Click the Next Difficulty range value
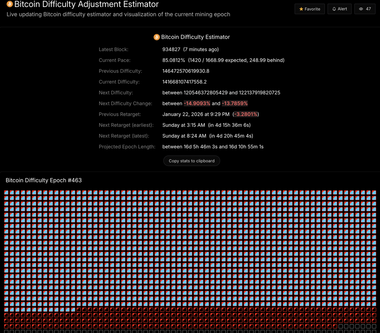The image size is (380, 333). click(221, 93)
